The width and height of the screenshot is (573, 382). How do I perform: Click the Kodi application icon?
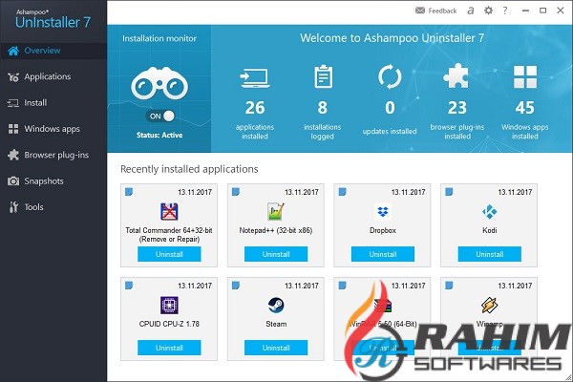489,212
